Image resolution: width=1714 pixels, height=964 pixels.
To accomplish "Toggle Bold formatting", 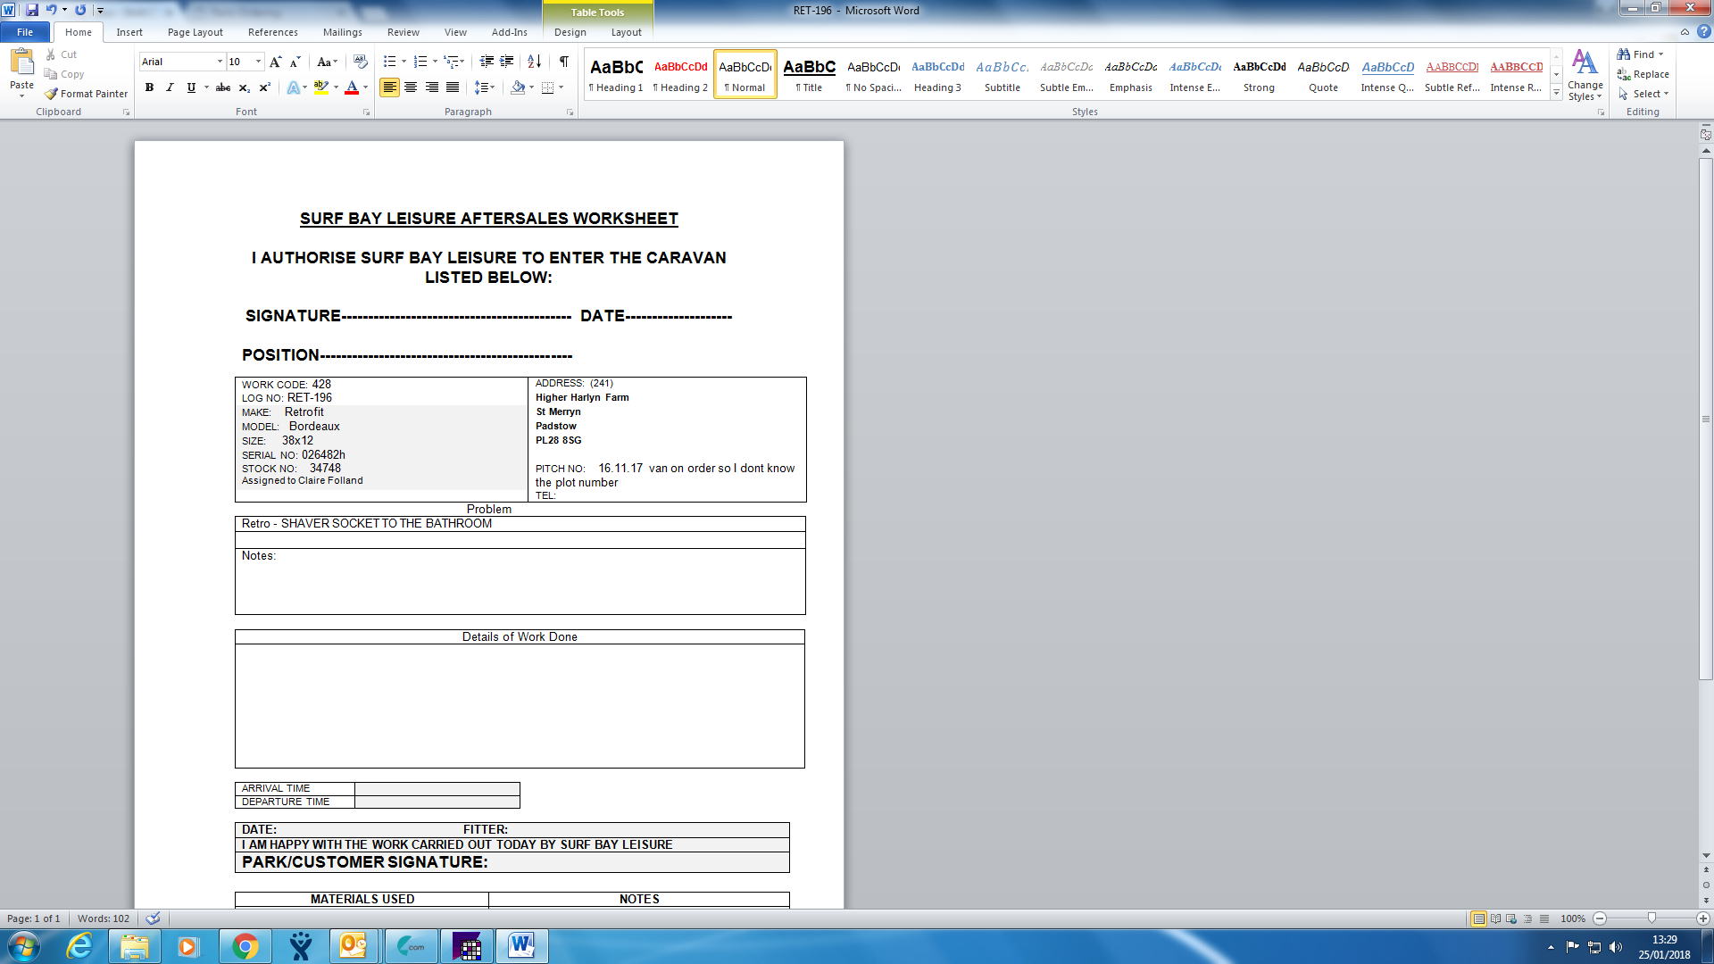I will tap(149, 87).
